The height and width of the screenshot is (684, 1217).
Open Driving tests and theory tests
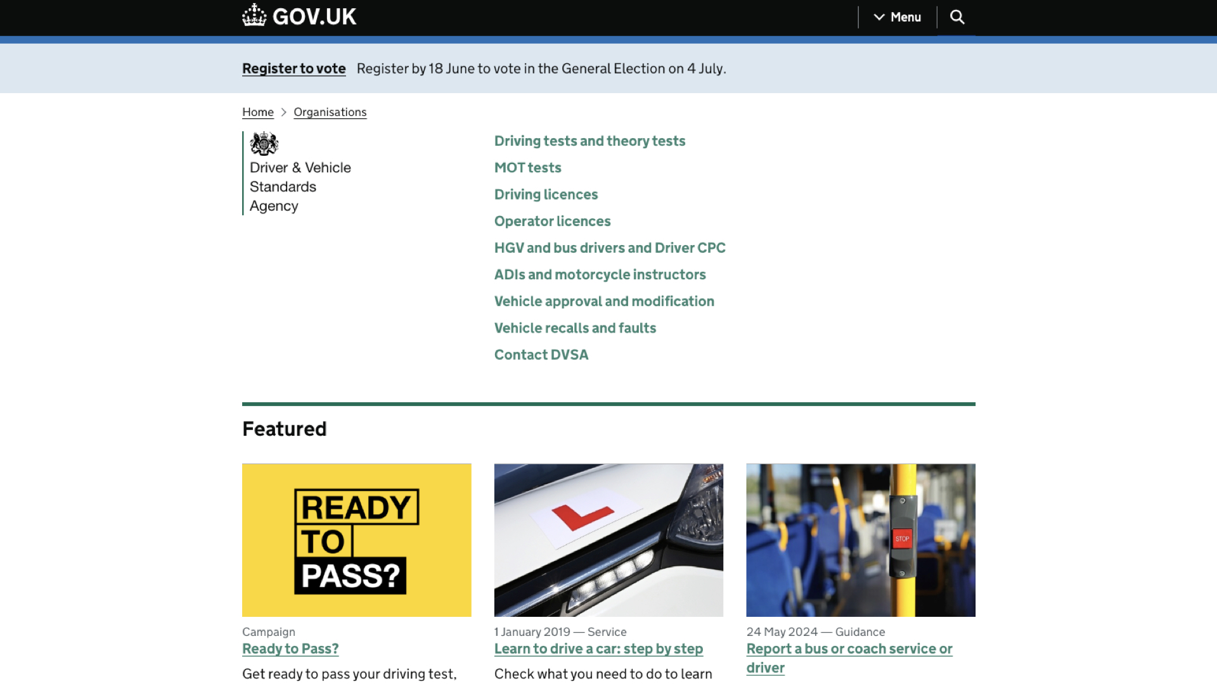[x=589, y=141]
